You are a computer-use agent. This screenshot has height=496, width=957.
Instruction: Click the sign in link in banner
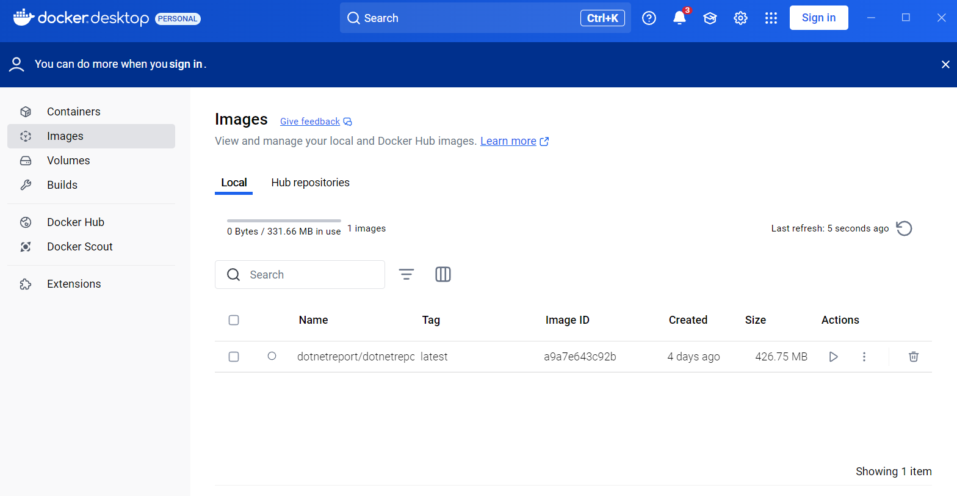[x=186, y=64]
